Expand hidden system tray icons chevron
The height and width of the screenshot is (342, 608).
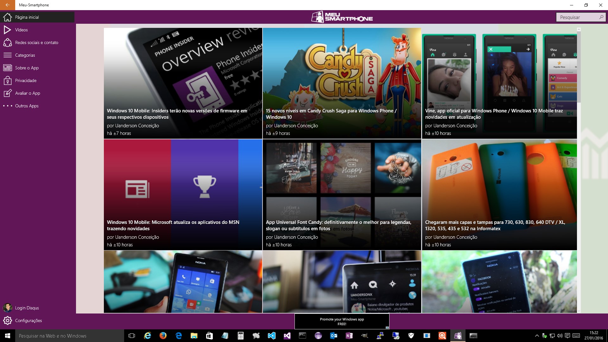pyautogui.click(x=537, y=336)
